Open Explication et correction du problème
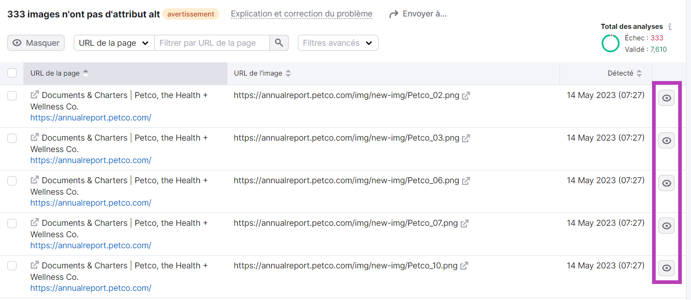This screenshot has height=300, width=691. click(301, 14)
